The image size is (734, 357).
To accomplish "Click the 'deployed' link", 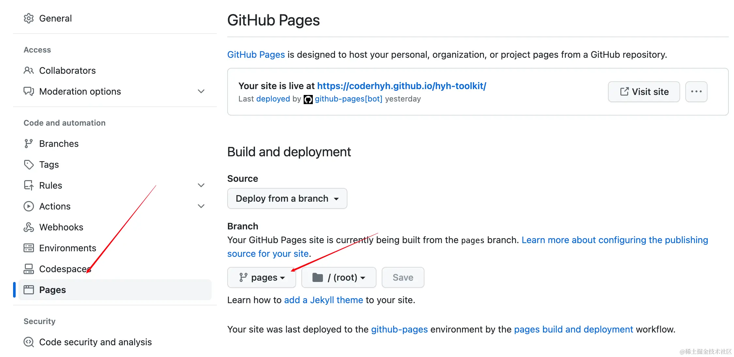I will (273, 99).
